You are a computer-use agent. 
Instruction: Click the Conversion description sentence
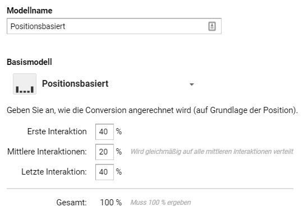pyautogui.click(x=152, y=110)
